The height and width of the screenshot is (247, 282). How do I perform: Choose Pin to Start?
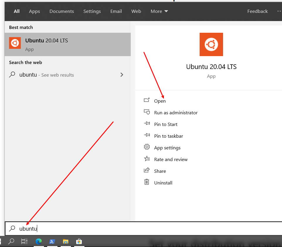pyautogui.click(x=166, y=124)
